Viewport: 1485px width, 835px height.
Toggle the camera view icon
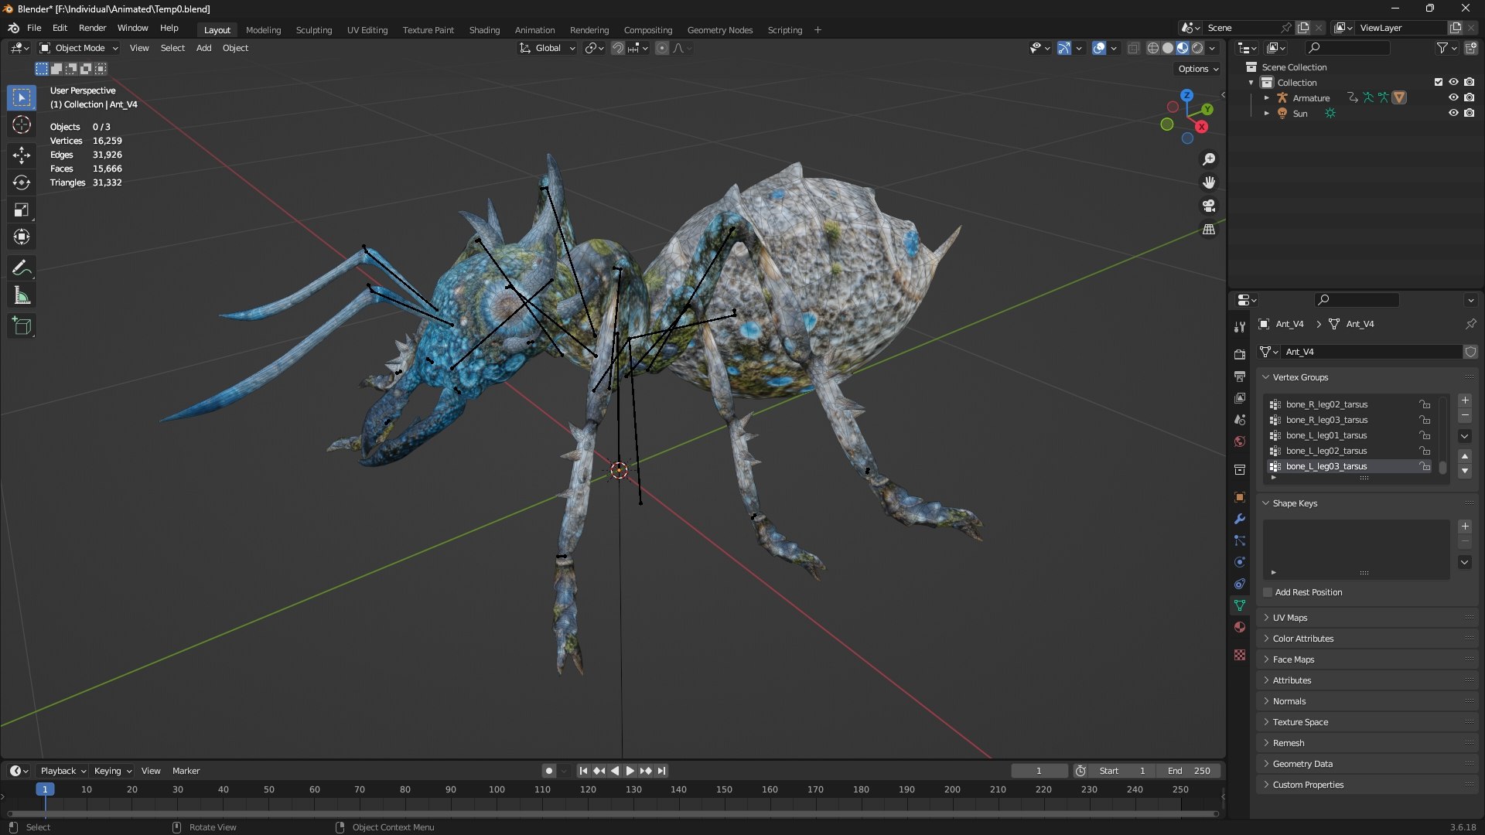pyautogui.click(x=1209, y=206)
